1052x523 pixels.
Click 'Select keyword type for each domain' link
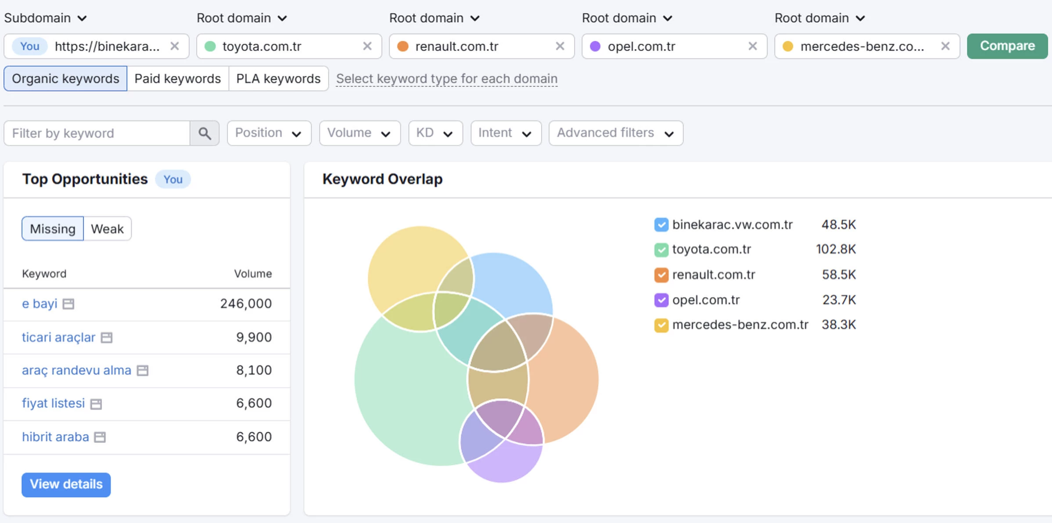click(447, 79)
